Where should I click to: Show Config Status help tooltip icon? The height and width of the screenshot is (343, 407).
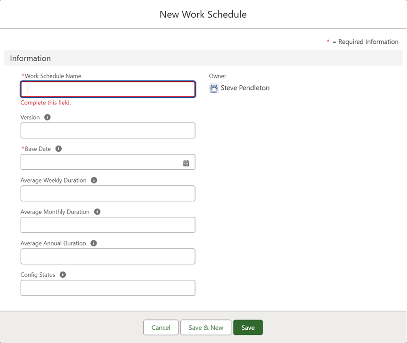(63, 275)
